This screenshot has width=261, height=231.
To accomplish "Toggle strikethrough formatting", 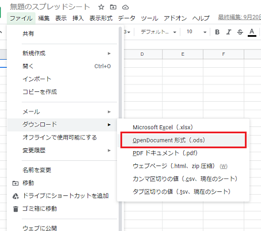I will click(x=240, y=32).
